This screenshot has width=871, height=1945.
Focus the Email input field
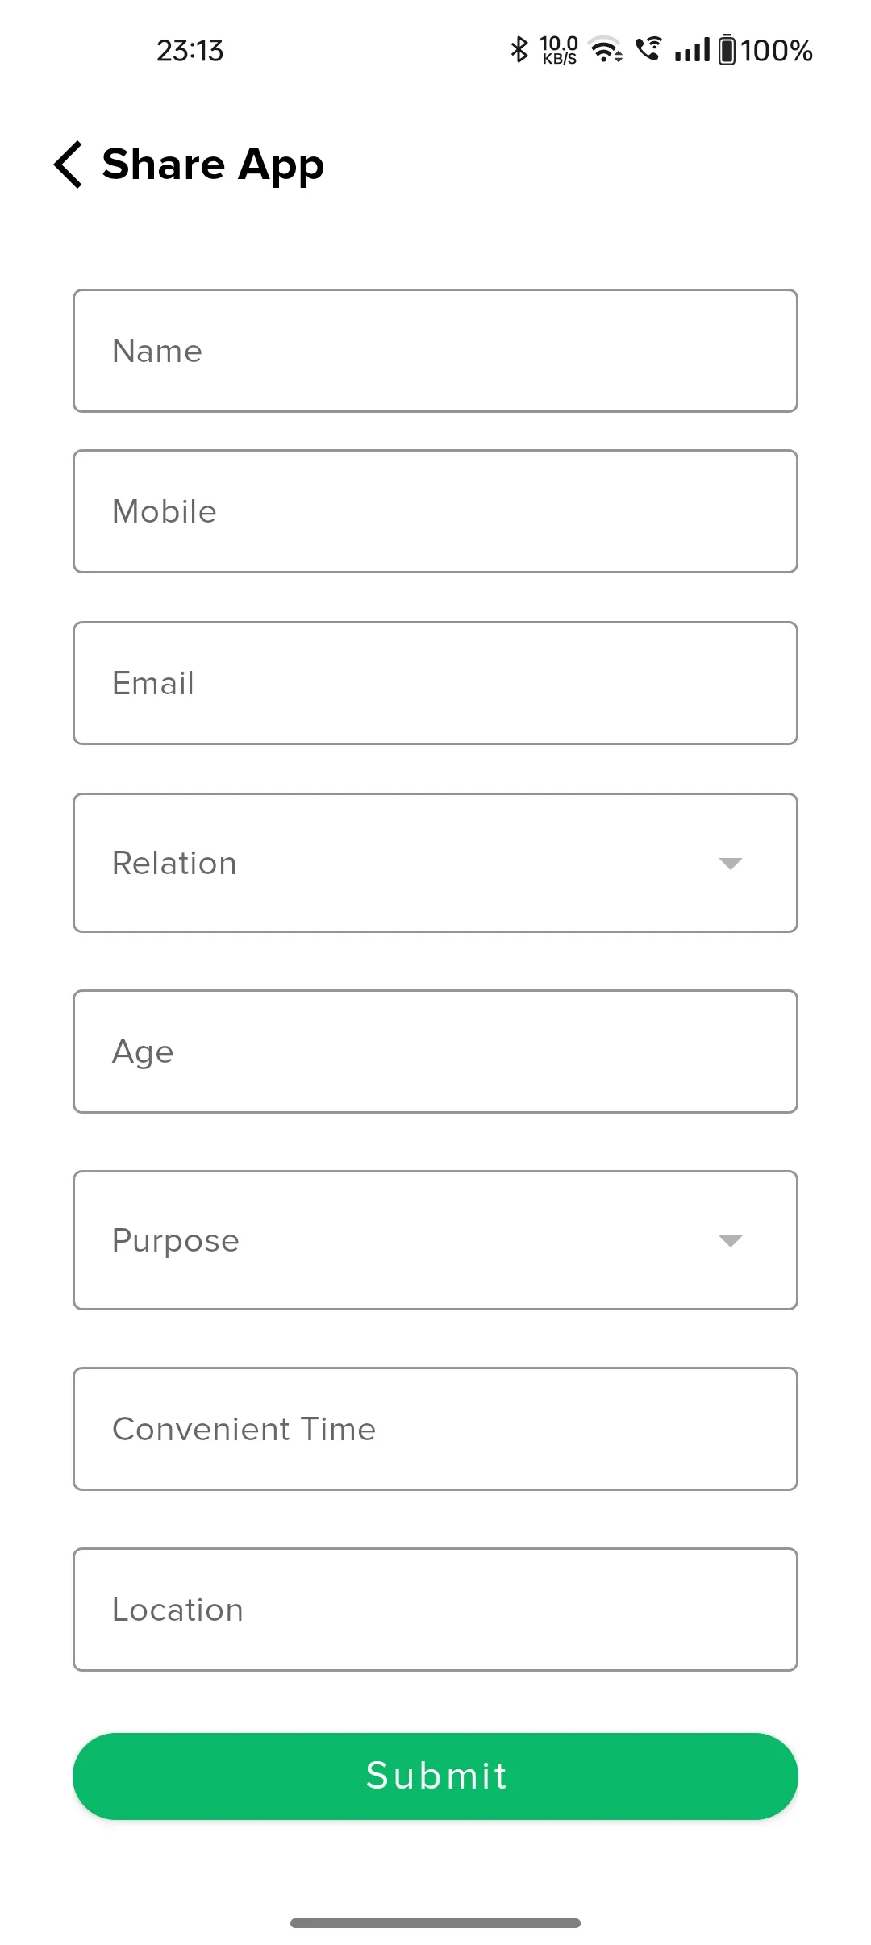click(435, 683)
